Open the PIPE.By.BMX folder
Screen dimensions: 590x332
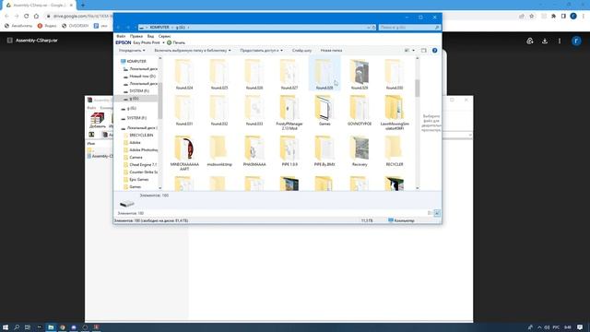pos(324,151)
